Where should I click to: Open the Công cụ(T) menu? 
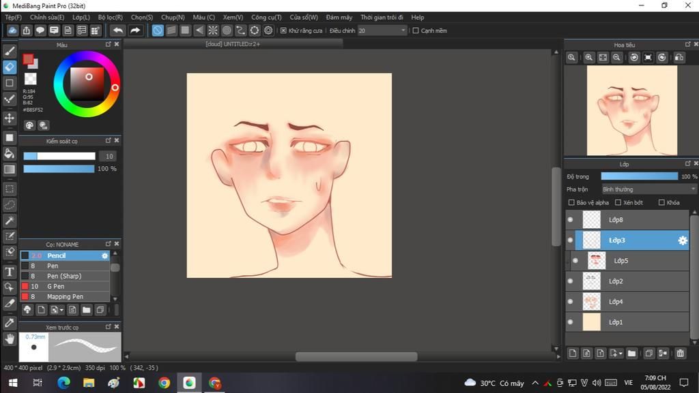pyautogui.click(x=266, y=17)
